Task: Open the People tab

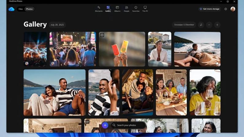Action: (127, 9)
